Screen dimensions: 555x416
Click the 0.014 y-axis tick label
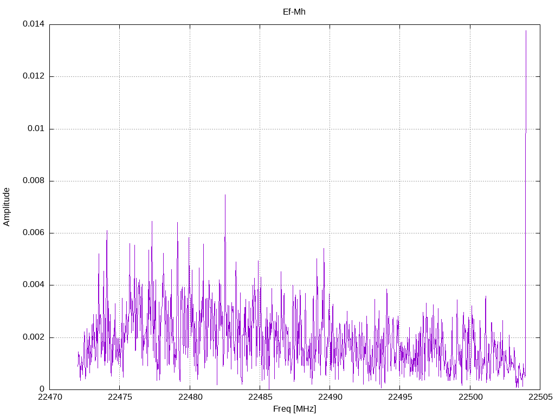click(x=33, y=24)
